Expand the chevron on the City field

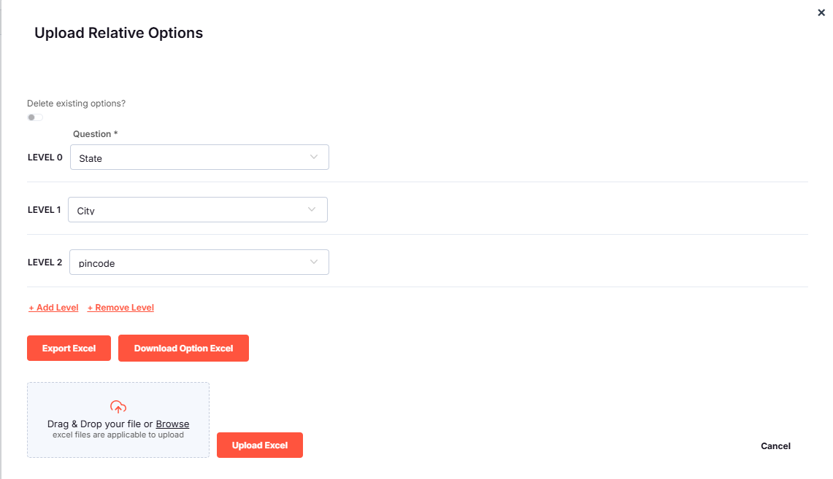pos(312,209)
